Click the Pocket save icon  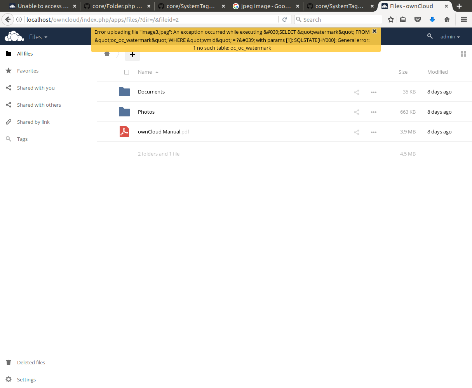coord(418,19)
